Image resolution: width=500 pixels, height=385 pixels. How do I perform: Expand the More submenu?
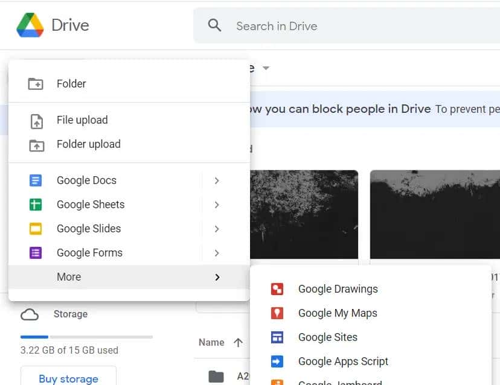click(x=217, y=276)
